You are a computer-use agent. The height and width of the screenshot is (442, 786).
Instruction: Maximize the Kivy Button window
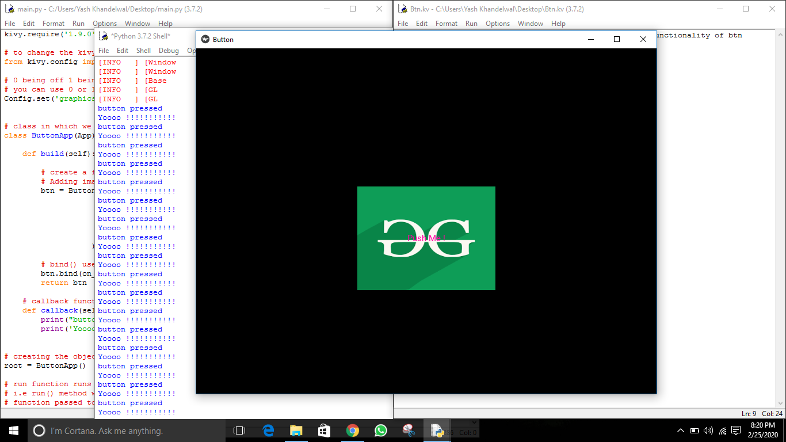tap(617, 39)
